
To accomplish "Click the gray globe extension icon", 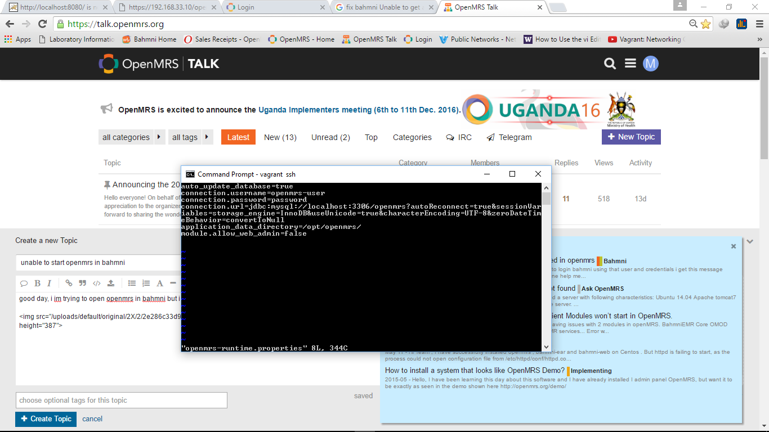I will [x=724, y=24].
